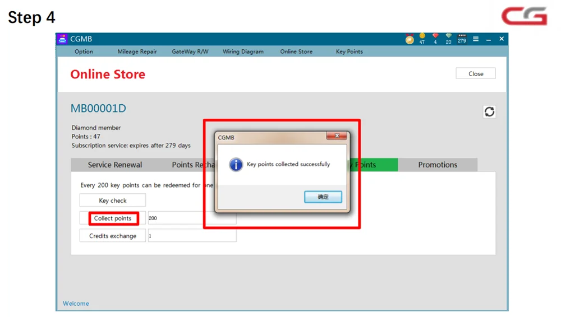Viewport: 561px width, 317px height.
Task: Switch to the Service Renewal tab
Action: click(115, 165)
